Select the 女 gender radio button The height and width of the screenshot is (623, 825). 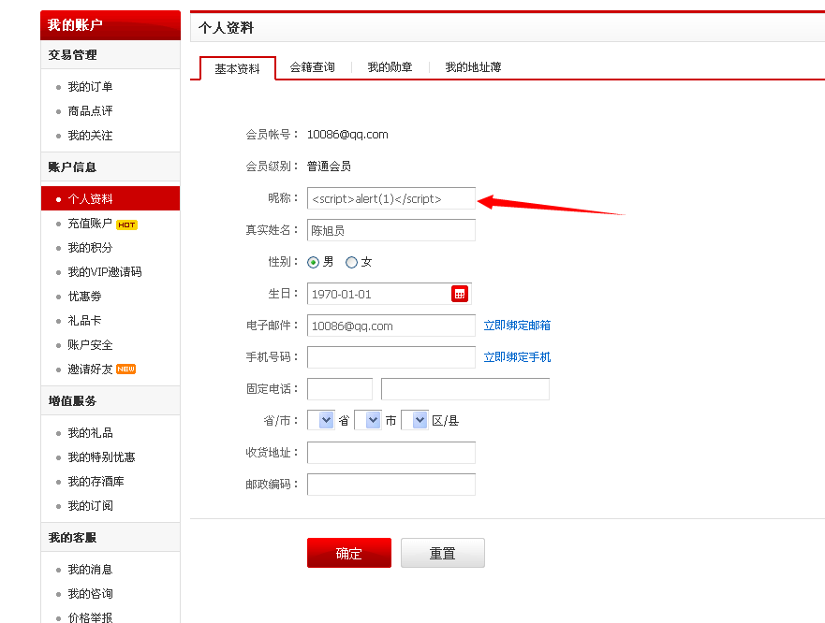(x=351, y=262)
